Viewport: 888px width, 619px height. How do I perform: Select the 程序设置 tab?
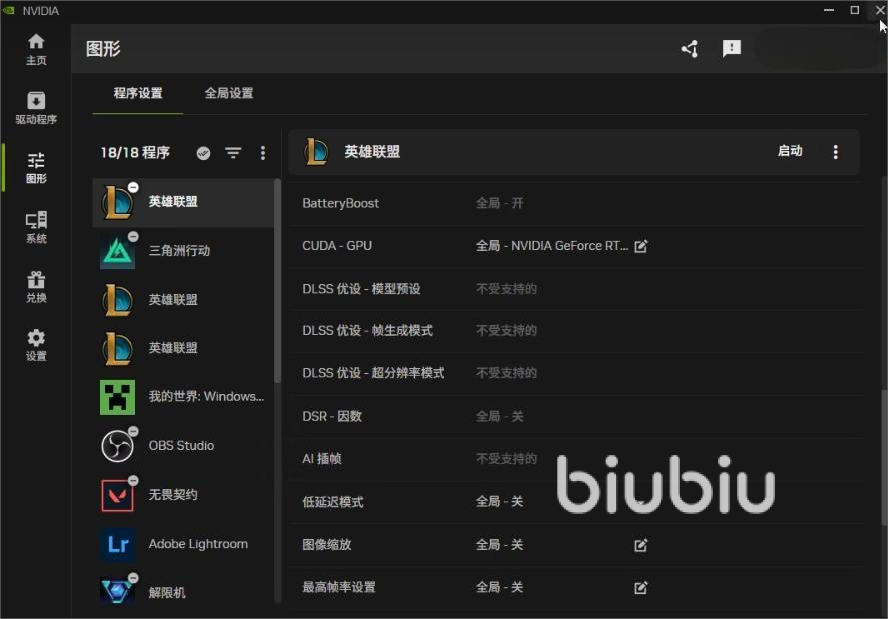point(138,93)
